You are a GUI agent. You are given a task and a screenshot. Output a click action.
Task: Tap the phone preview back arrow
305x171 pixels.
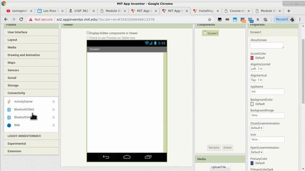point(106,157)
